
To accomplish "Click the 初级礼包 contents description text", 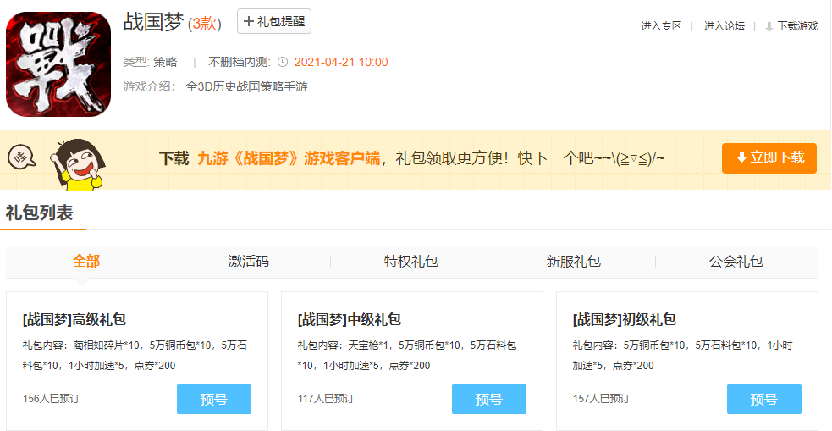I will pyautogui.click(x=683, y=356).
